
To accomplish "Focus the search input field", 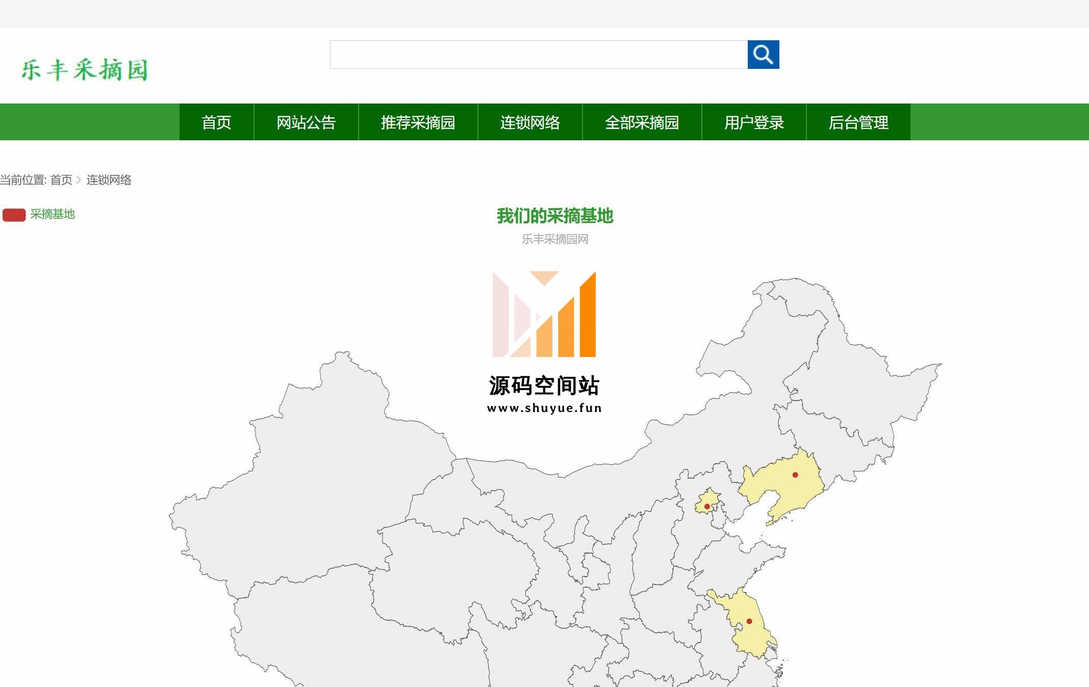I will pos(539,55).
